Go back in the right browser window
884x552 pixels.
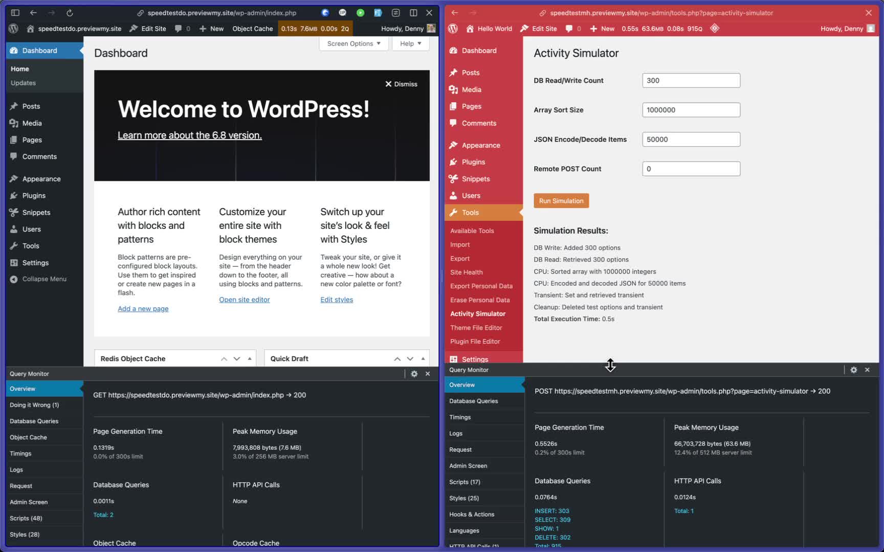pyautogui.click(x=455, y=13)
